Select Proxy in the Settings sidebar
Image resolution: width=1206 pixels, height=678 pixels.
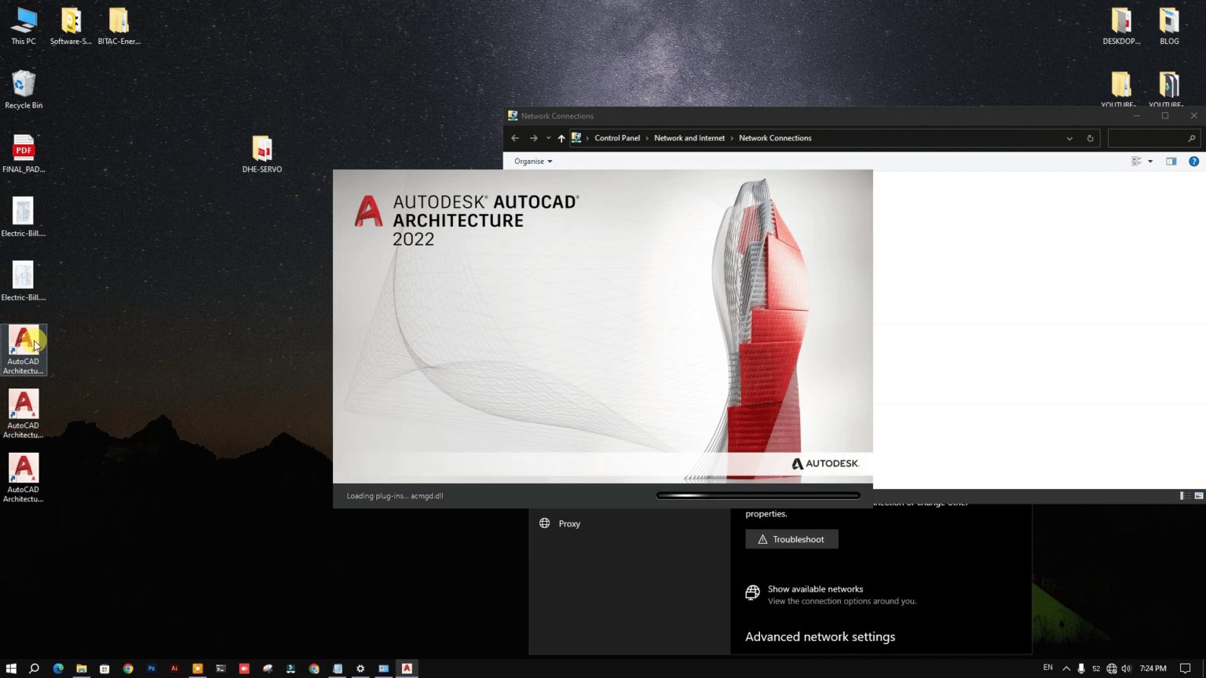568,523
